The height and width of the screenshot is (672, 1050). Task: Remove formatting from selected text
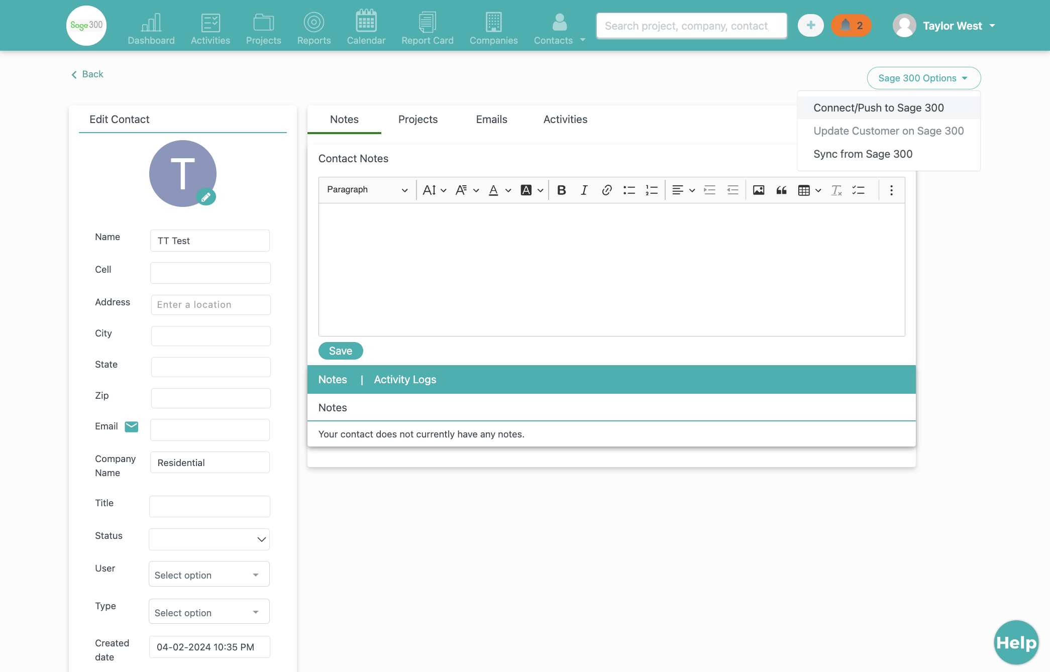click(836, 190)
